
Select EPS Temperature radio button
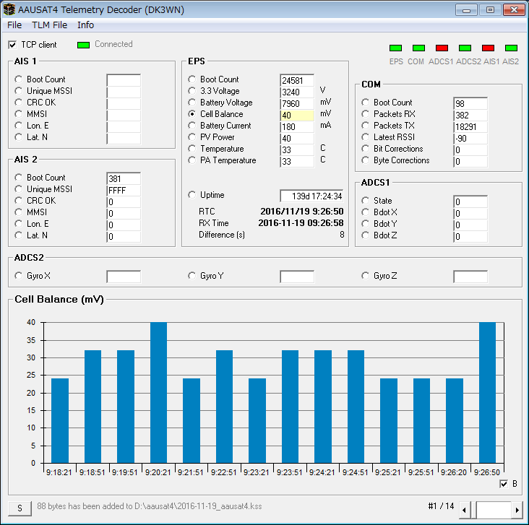(x=192, y=148)
